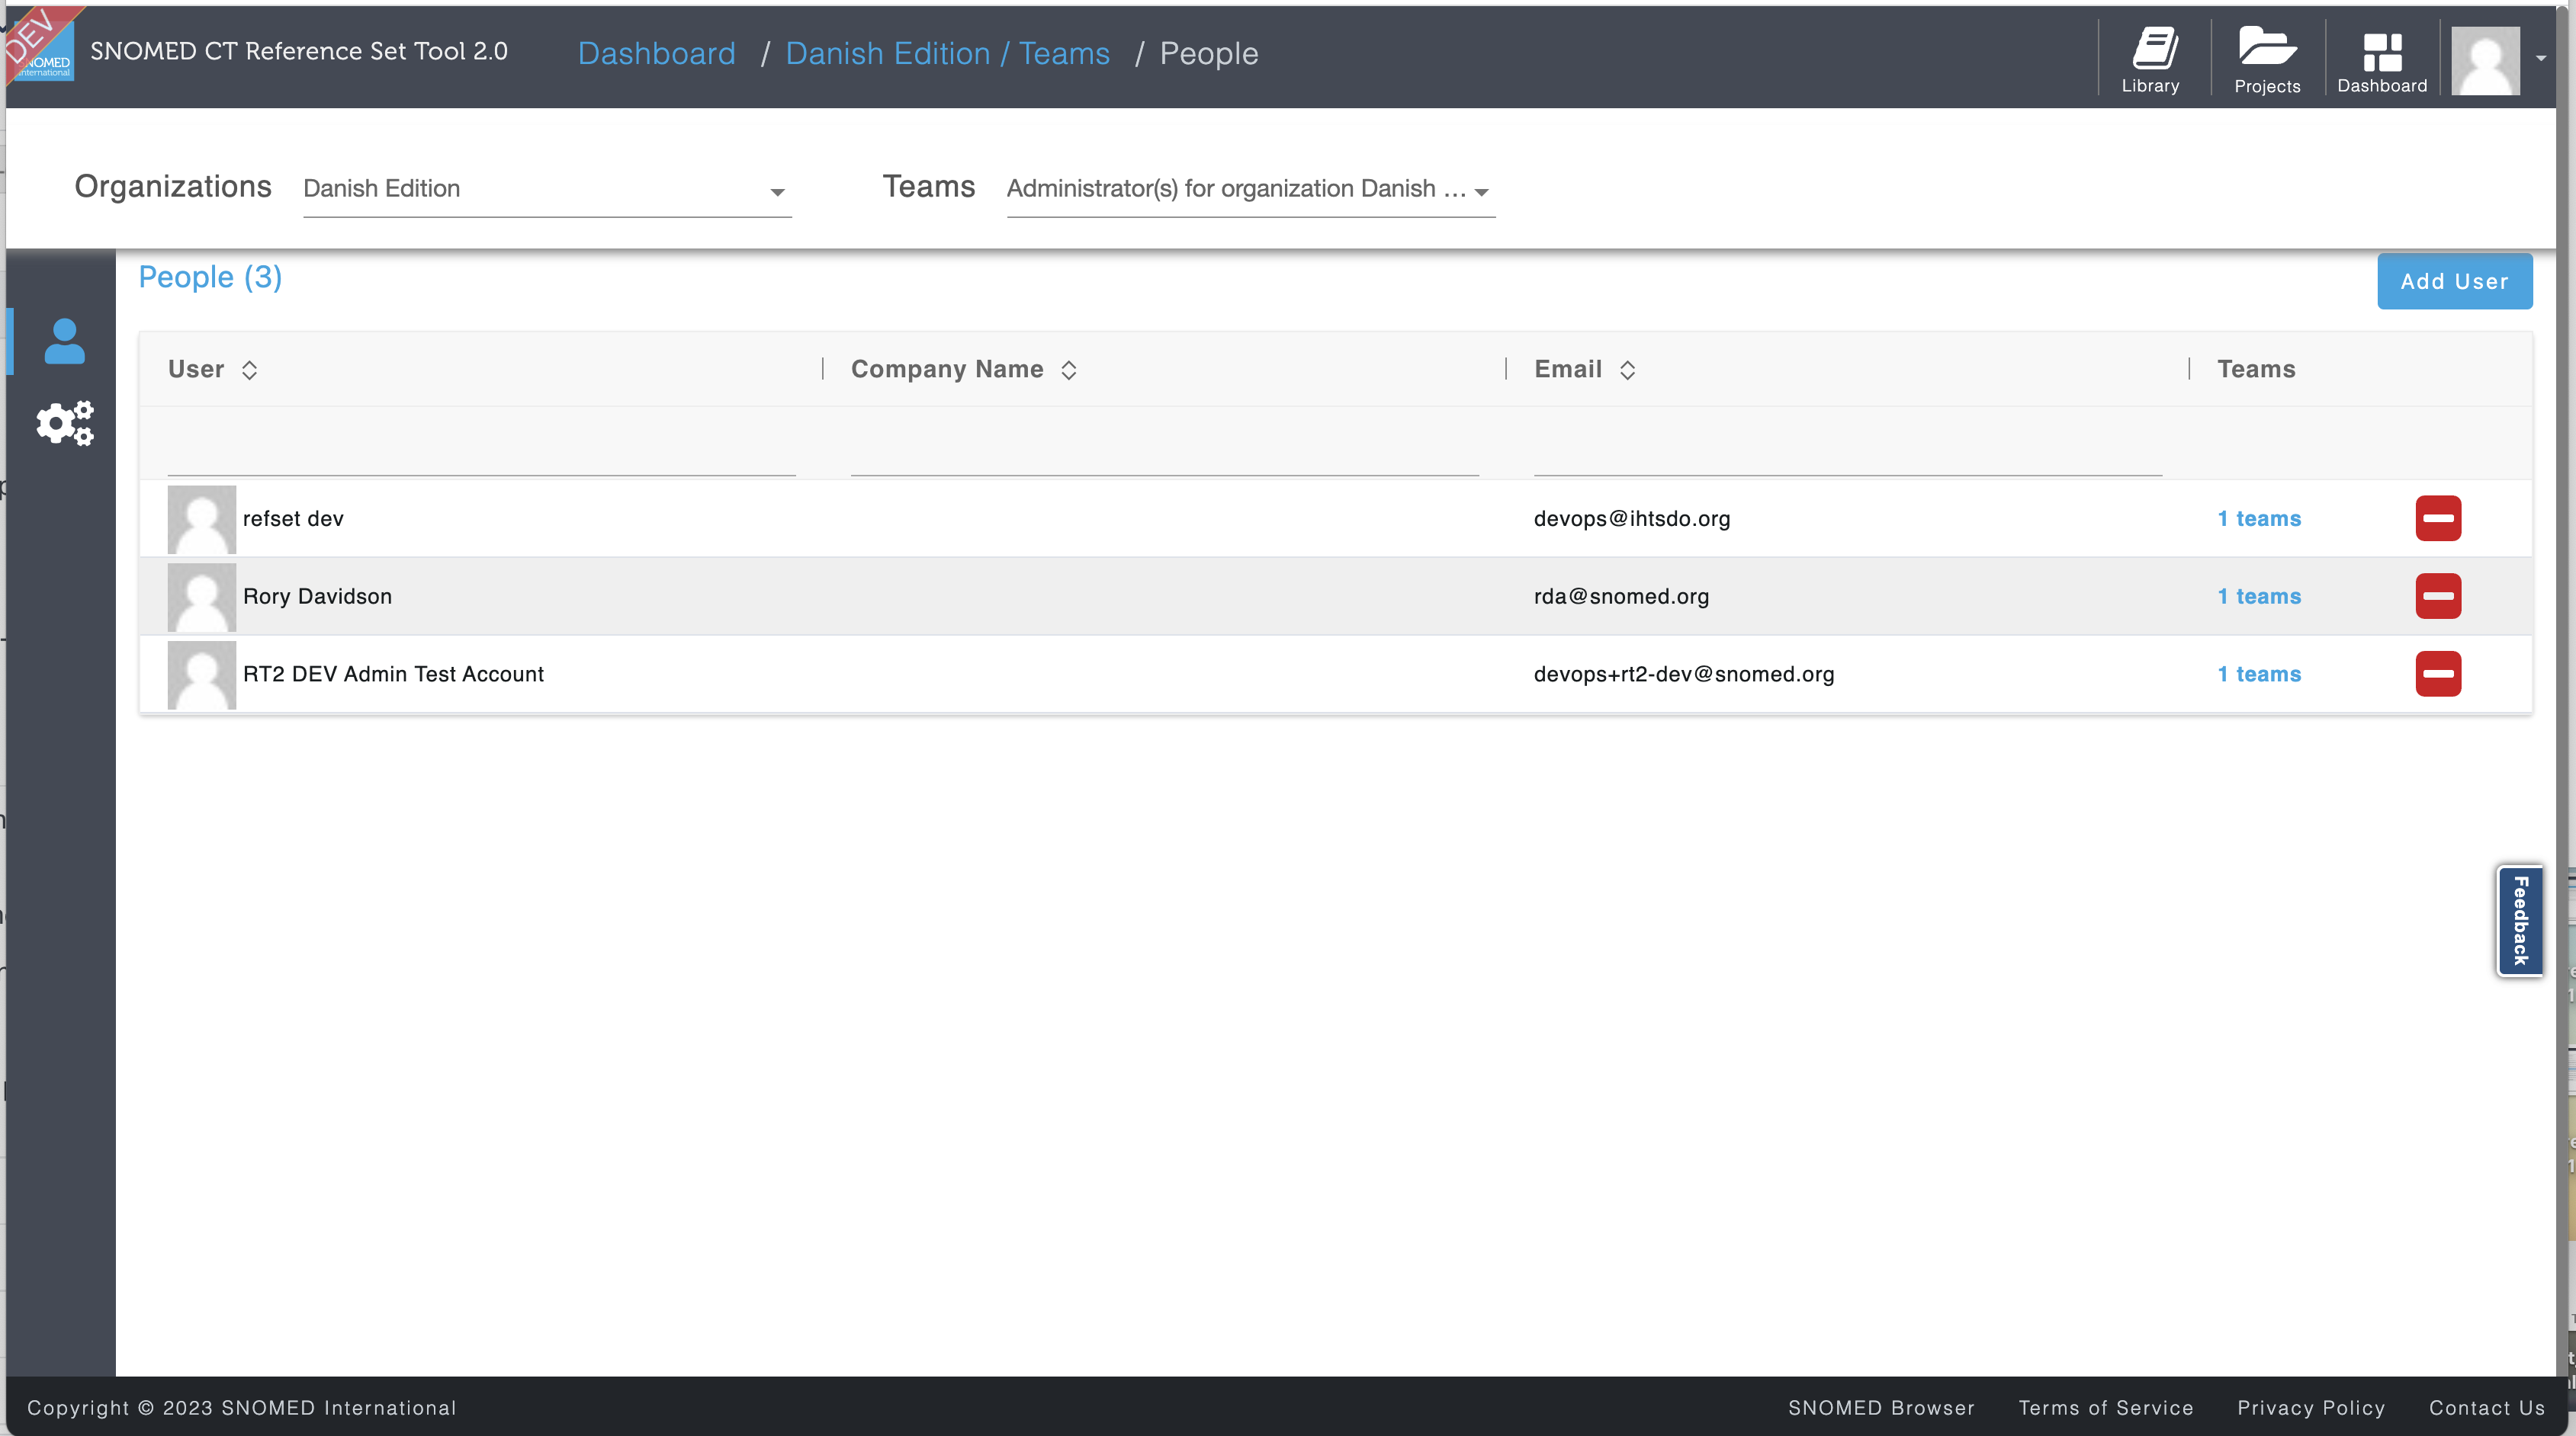Click the refset dev user name
The width and height of the screenshot is (2576, 1436).
[293, 518]
